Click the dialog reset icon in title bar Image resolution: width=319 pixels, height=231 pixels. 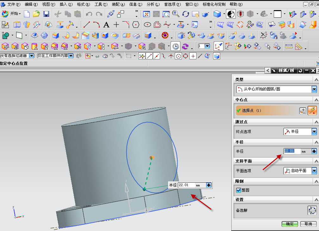[x=300, y=70]
